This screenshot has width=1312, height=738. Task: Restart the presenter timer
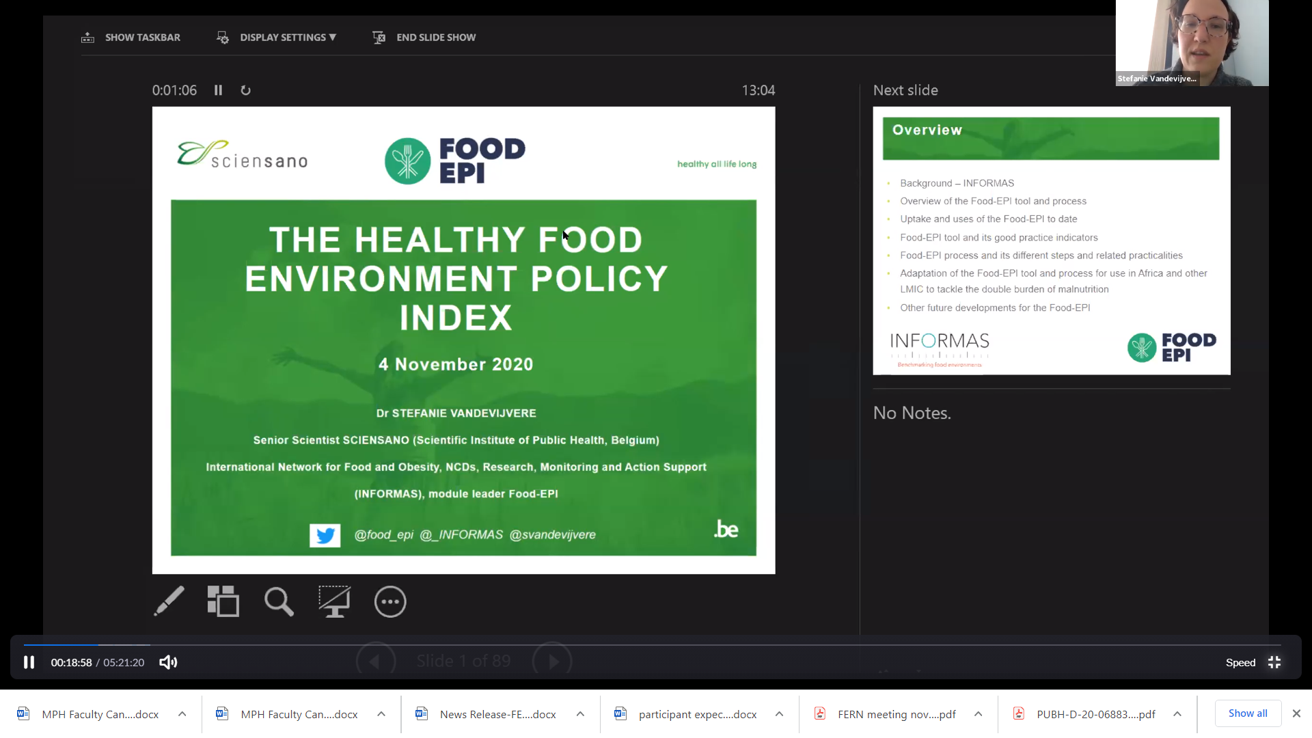click(x=246, y=90)
